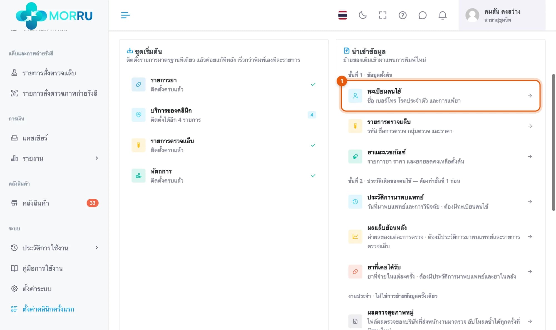Click the หัตถการ hand icon
Screen dimensions: 556x330
click(x=138, y=176)
